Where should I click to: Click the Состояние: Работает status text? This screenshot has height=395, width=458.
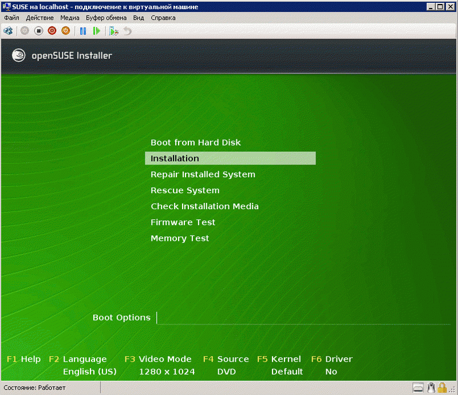pyautogui.click(x=34, y=388)
